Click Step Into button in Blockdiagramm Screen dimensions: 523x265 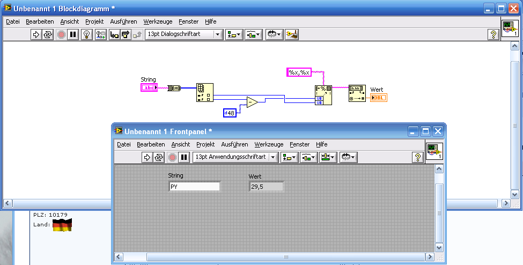pos(114,34)
